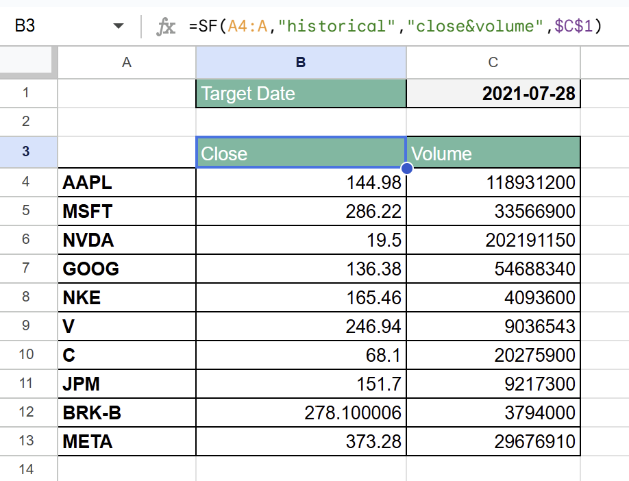Click the select-all corner above row 1
This screenshot has height=481, width=629.
[x=27, y=61]
